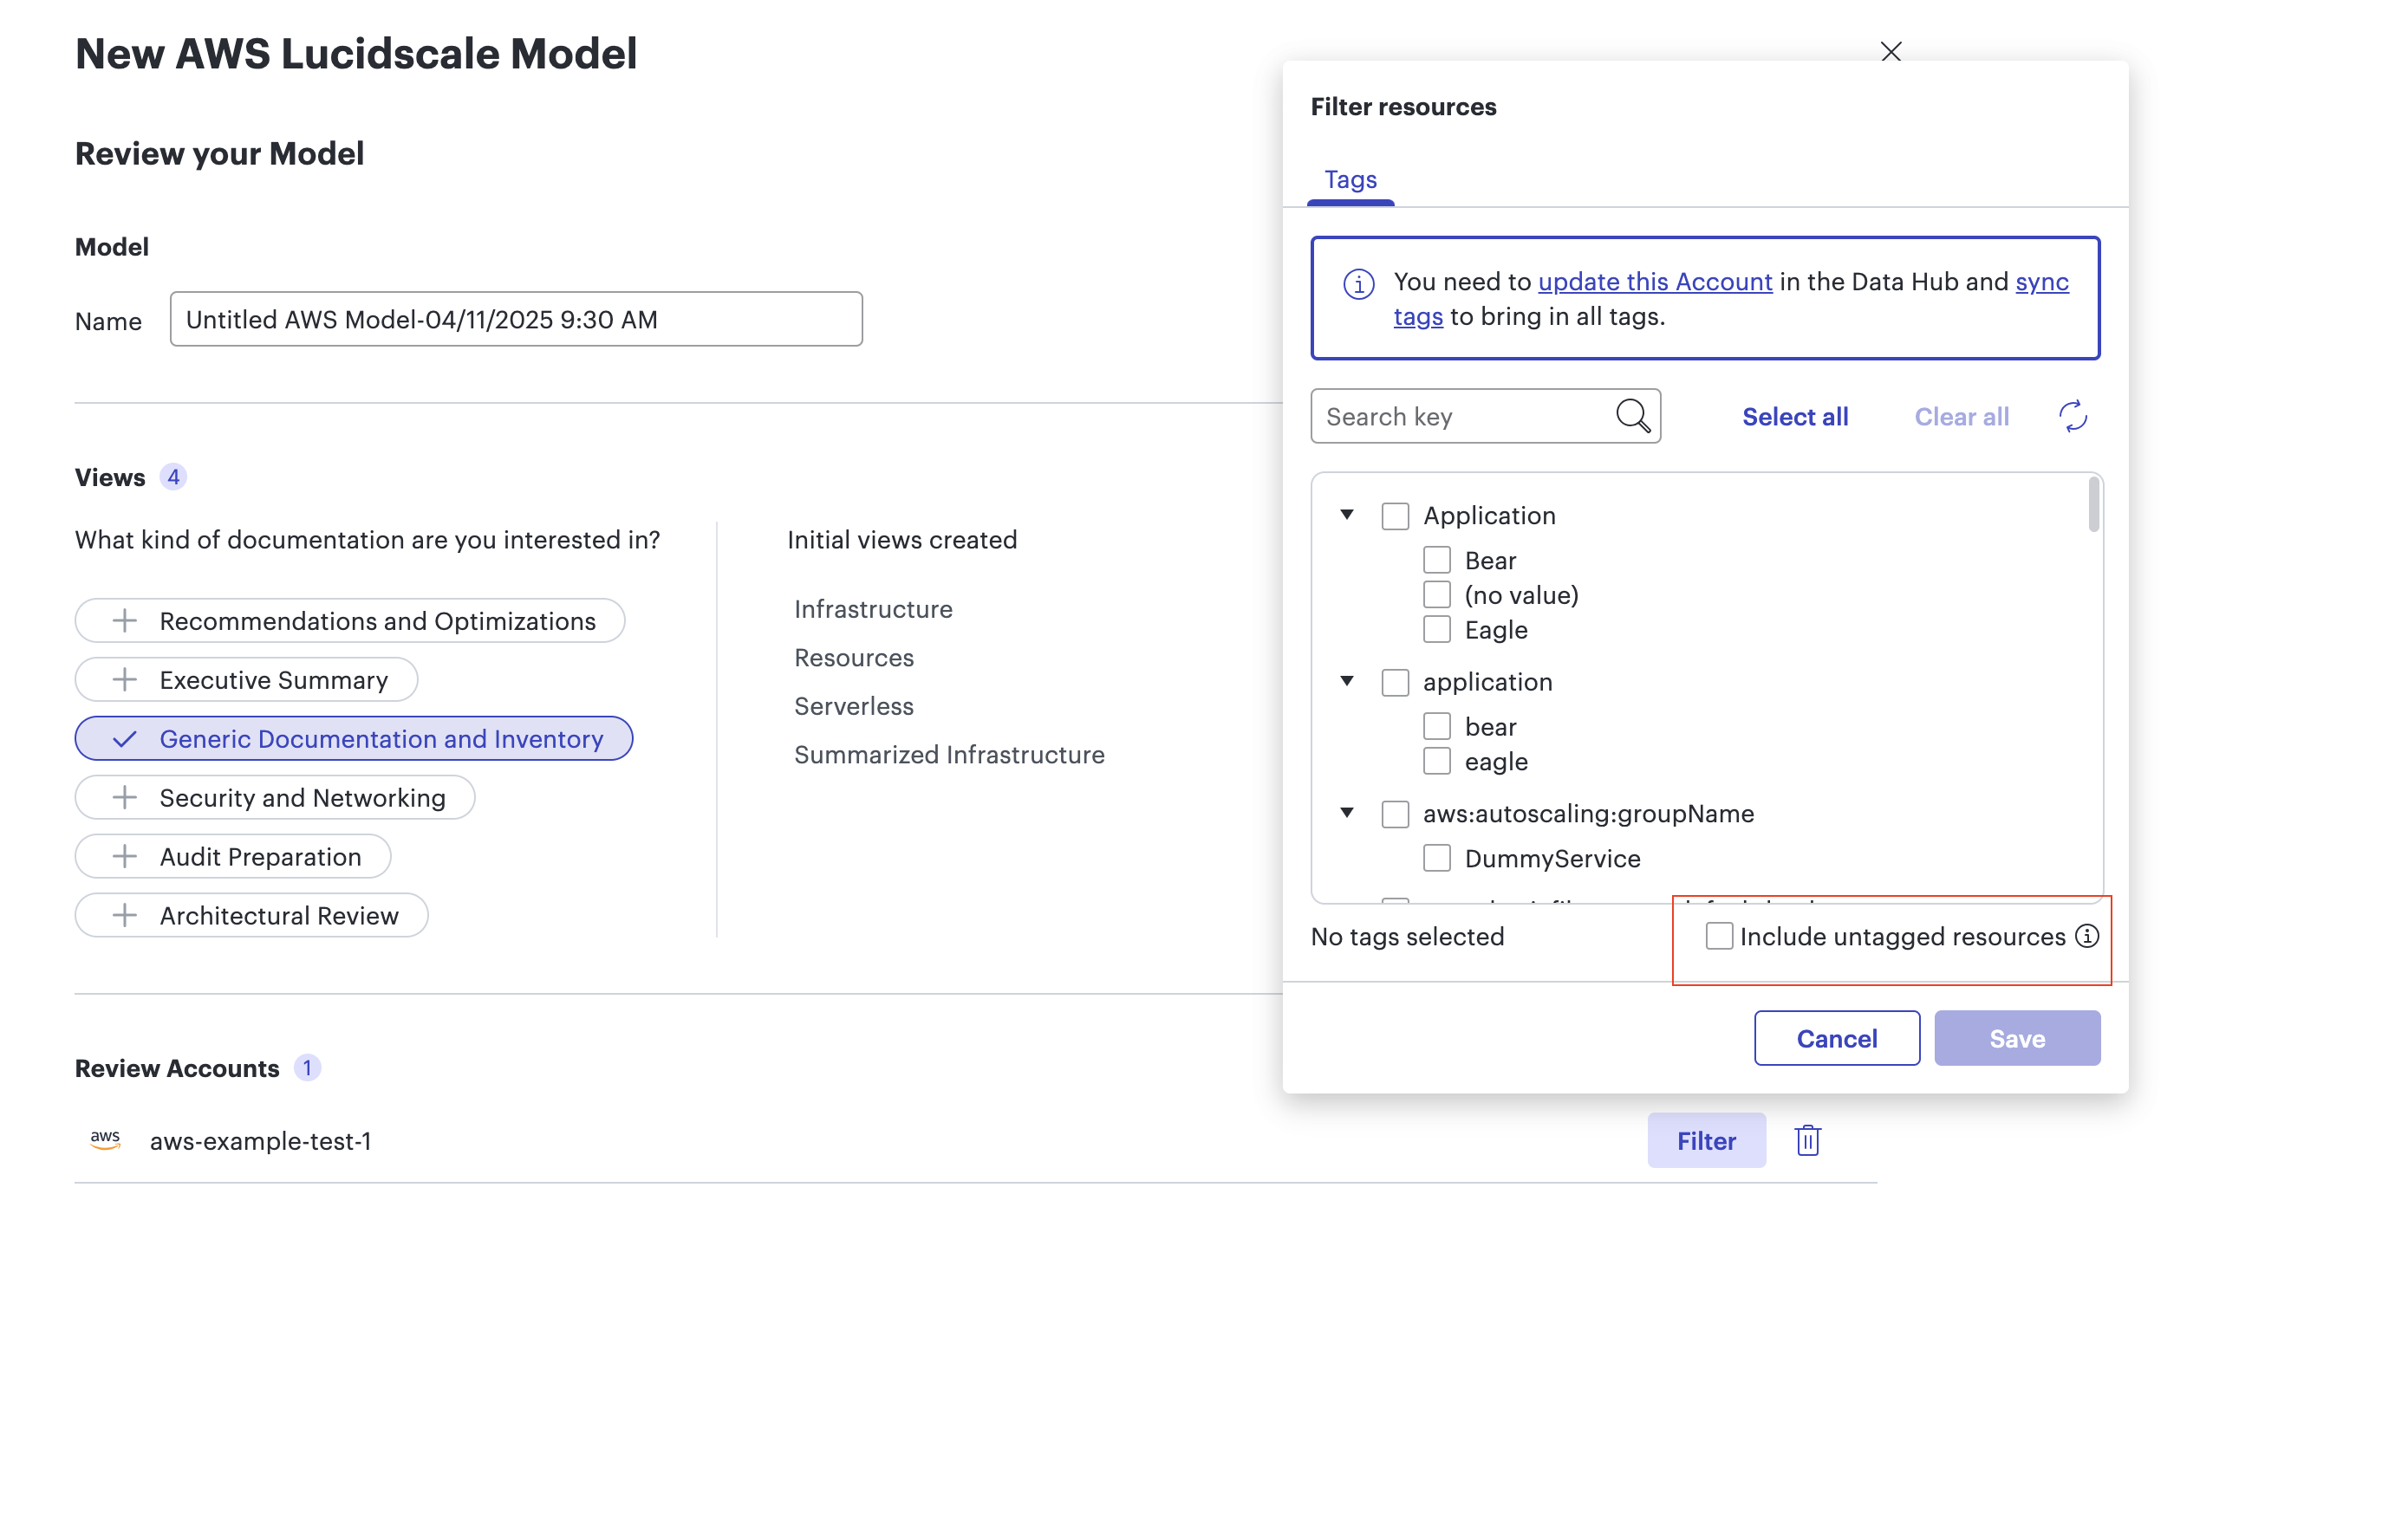Deselect Generic Documentation and Inventory
This screenshot has height=1525, width=2408.
tap(354, 738)
